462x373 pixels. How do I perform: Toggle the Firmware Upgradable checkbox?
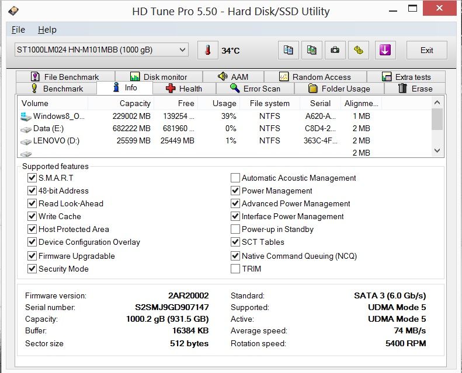[x=32, y=256]
